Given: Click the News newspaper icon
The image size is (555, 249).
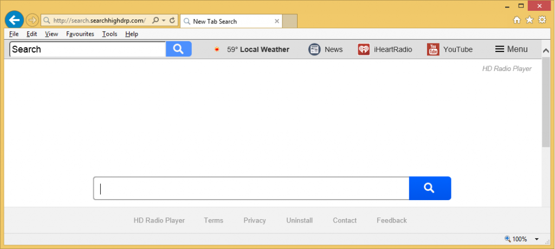Looking at the screenshot, I should [x=314, y=49].
